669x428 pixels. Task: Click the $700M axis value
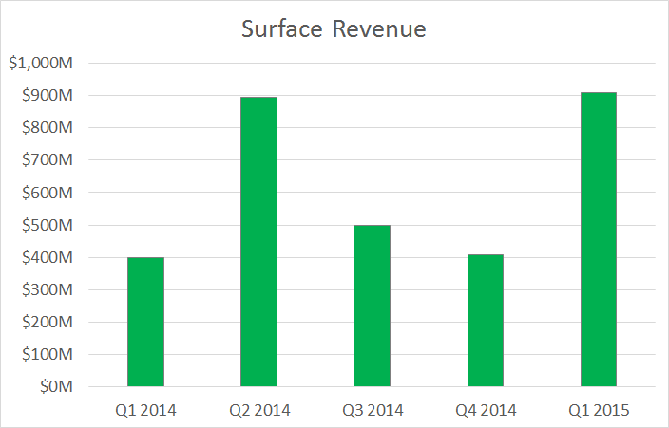click(x=46, y=160)
